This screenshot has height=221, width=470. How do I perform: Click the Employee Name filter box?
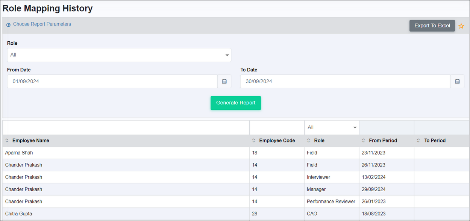click(x=126, y=127)
